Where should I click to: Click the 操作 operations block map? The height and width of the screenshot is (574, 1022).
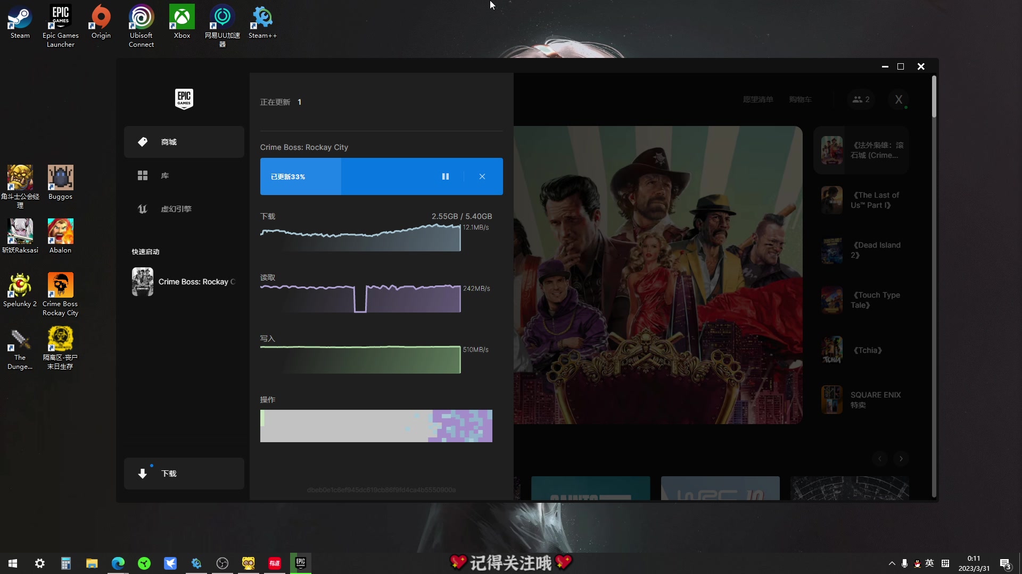(x=376, y=426)
